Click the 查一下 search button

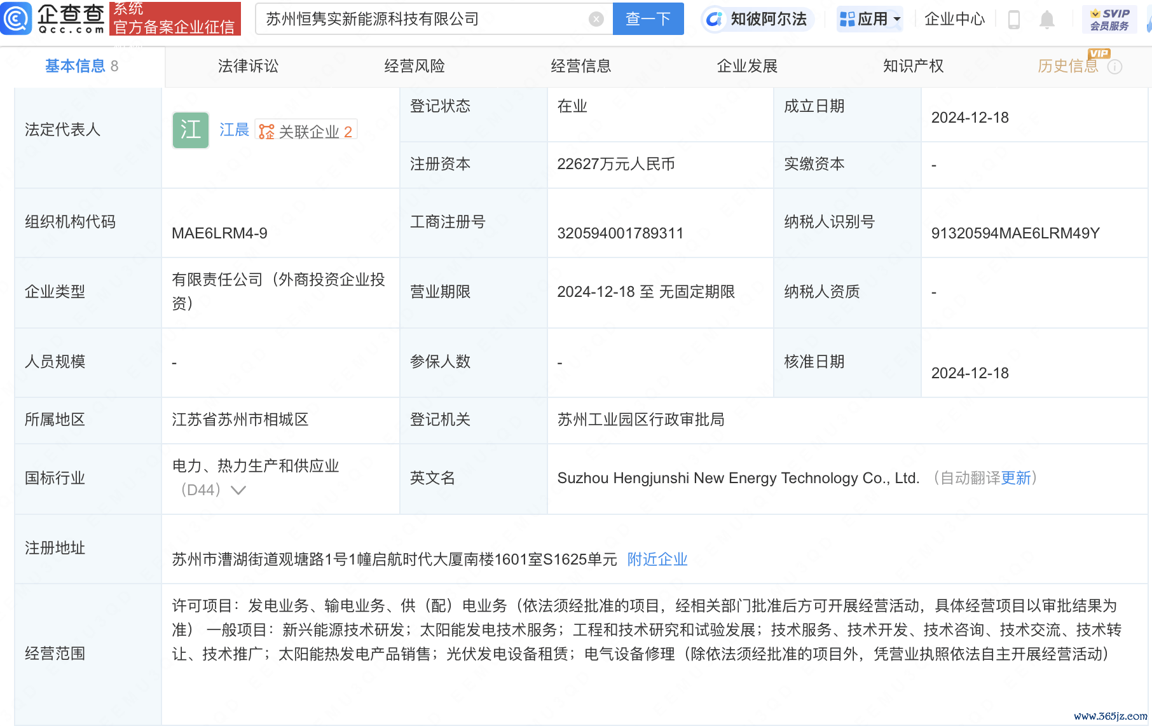pyautogui.click(x=648, y=19)
